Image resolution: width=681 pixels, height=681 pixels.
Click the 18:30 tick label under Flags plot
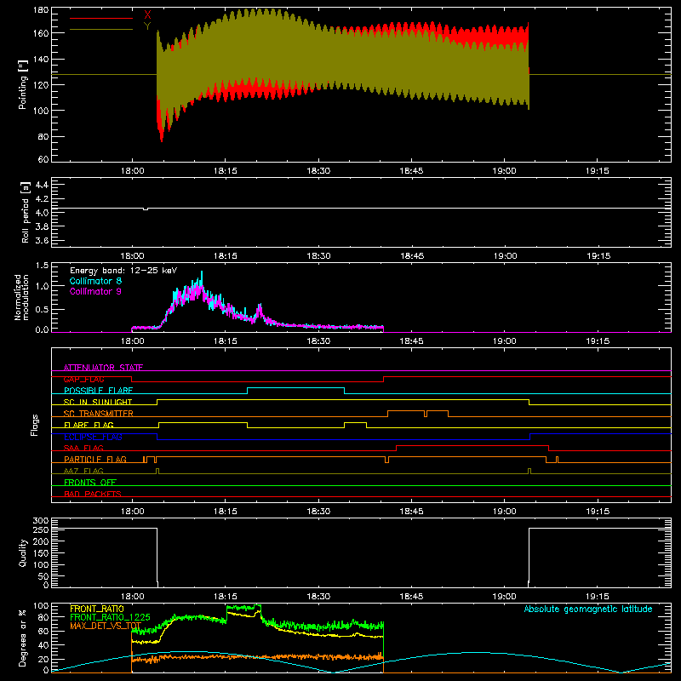click(x=318, y=512)
